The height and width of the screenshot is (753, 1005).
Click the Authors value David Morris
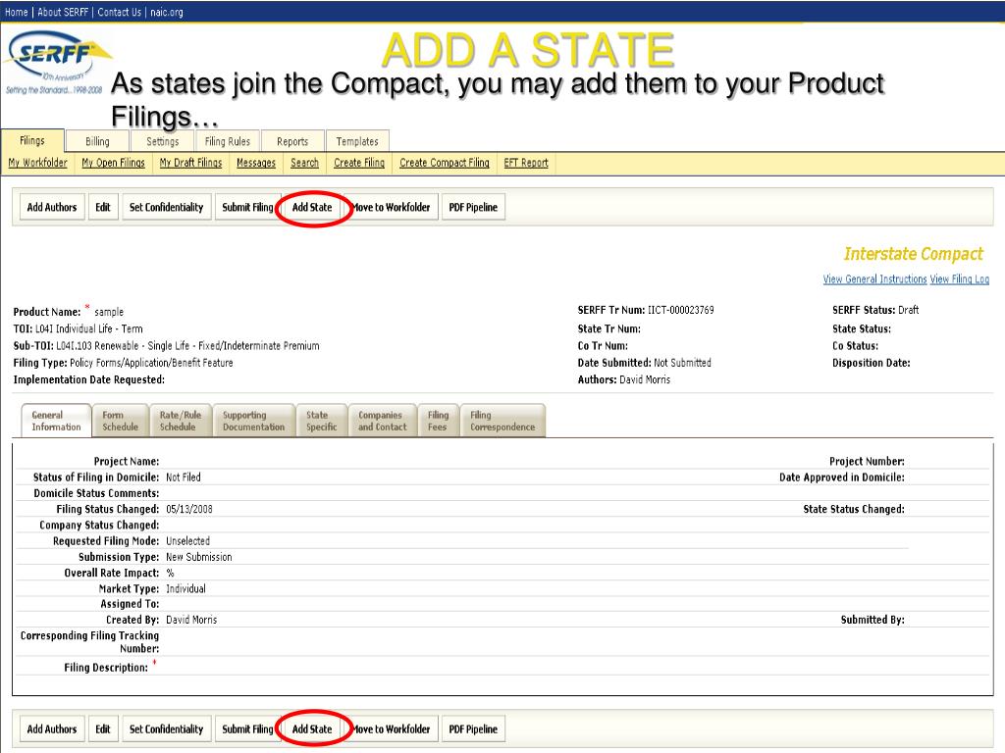pos(645,379)
